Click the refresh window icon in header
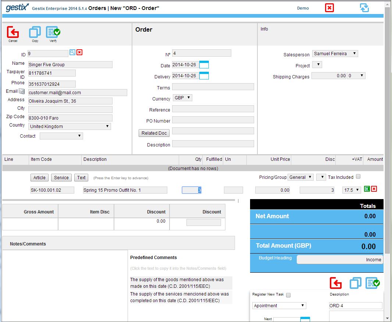This screenshot has width=392, height=322. pyautogui.click(x=364, y=8)
